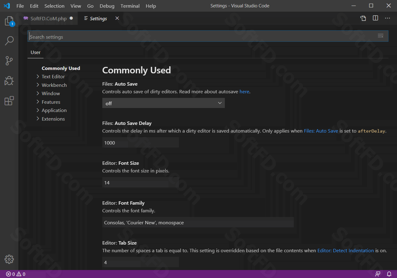Viewport: 397px width, 278px height.
Task: Open the Explorer view in activity bar
Action: point(9,21)
